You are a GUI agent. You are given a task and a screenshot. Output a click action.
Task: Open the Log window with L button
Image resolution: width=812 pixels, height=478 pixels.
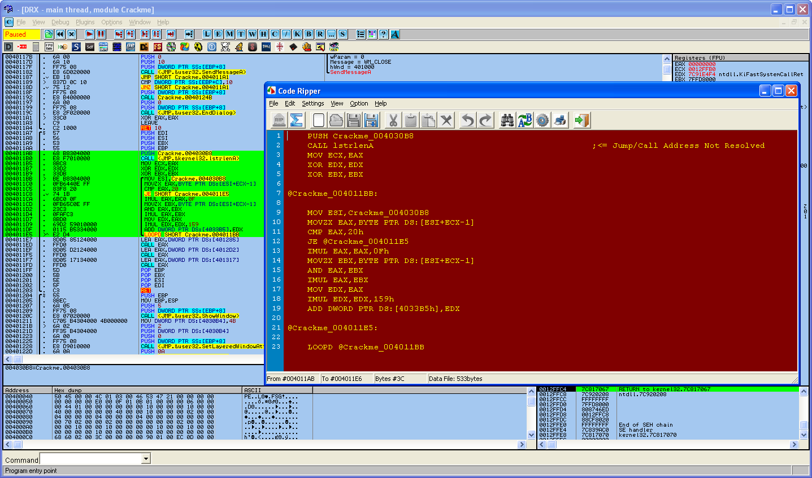click(x=207, y=34)
